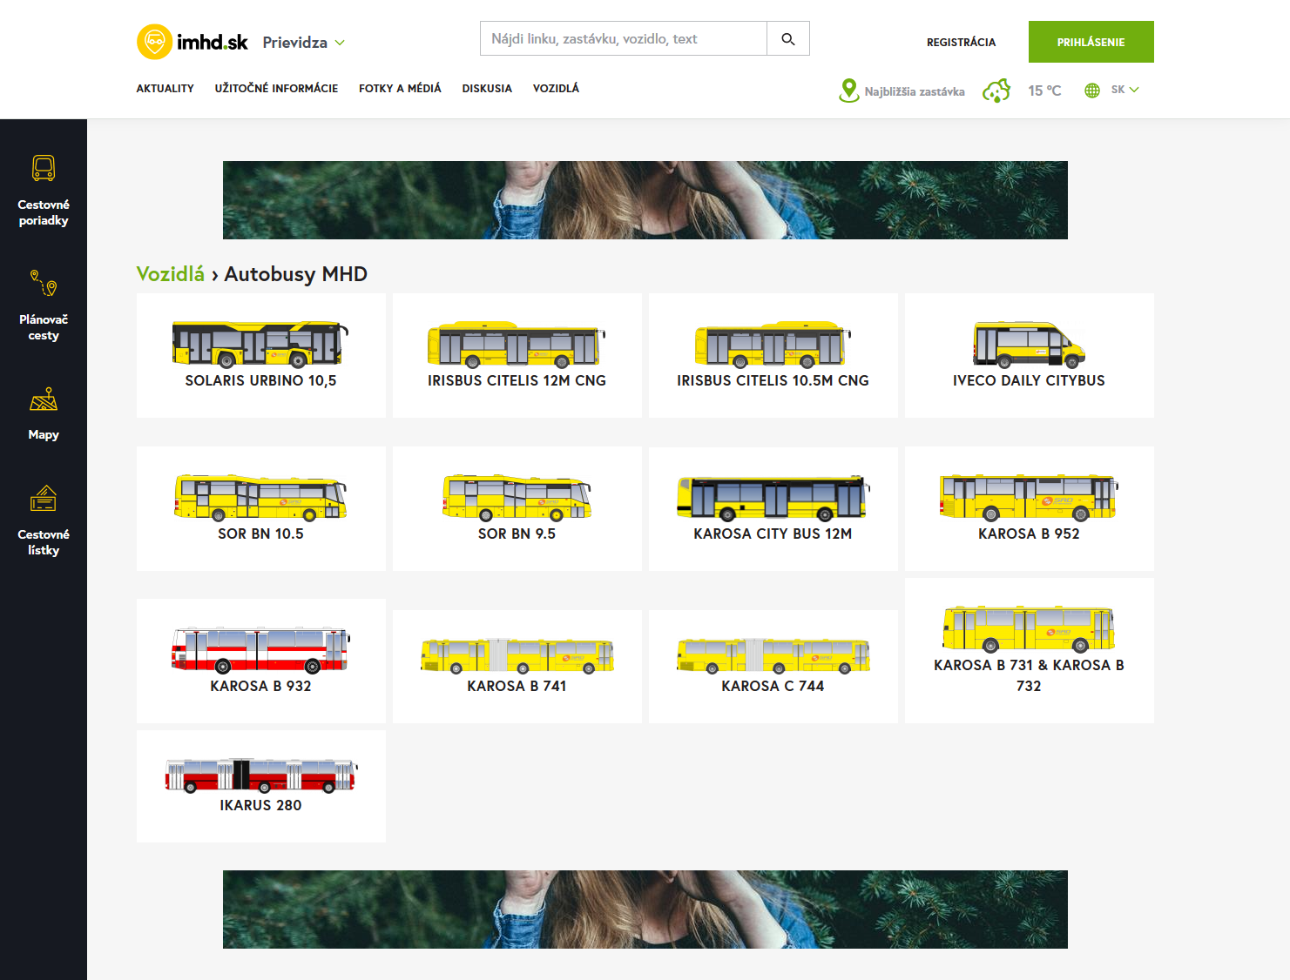This screenshot has height=980, width=1290.
Task: Click the search magnifier button
Action: tap(788, 38)
